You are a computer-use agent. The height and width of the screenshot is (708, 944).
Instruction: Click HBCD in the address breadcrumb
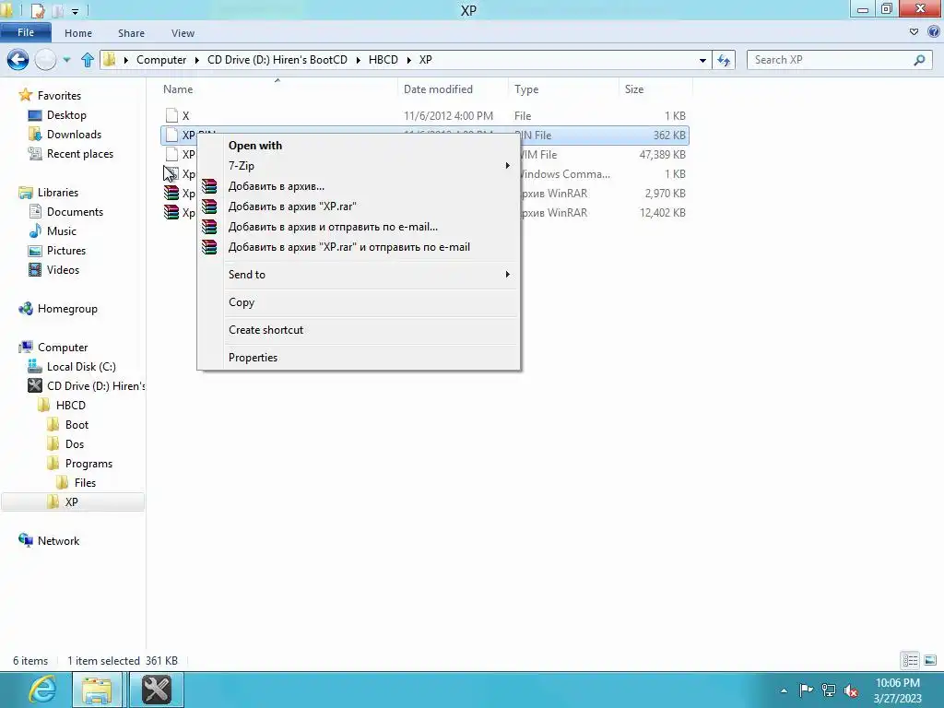[383, 60]
